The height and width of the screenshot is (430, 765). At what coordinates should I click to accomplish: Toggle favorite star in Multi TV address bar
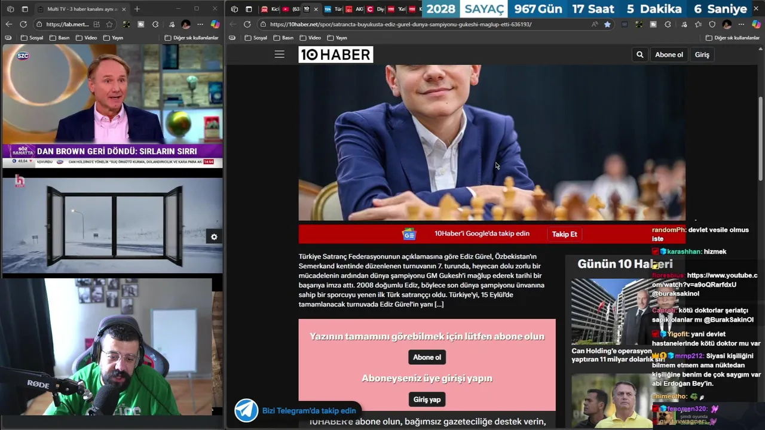(109, 24)
